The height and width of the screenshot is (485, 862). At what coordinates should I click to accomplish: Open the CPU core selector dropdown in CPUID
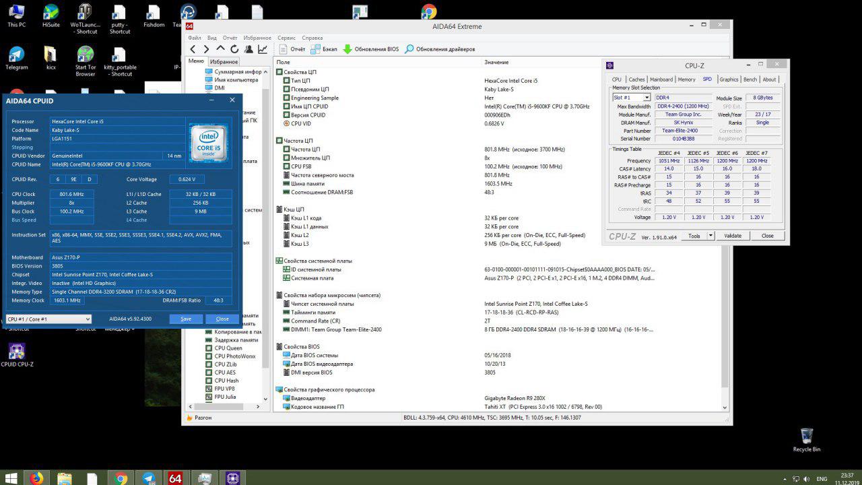click(48, 319)
